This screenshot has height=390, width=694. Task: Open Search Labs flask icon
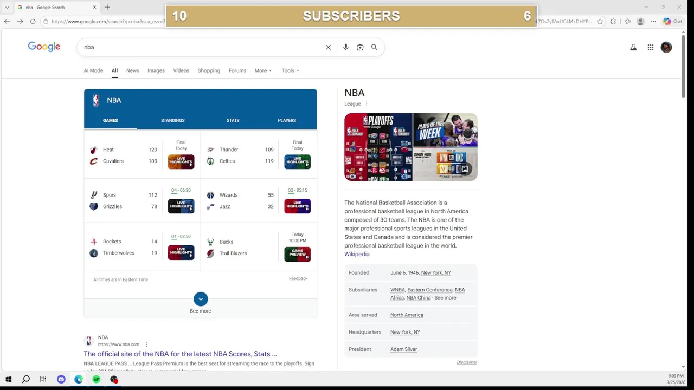pos(633,47)
